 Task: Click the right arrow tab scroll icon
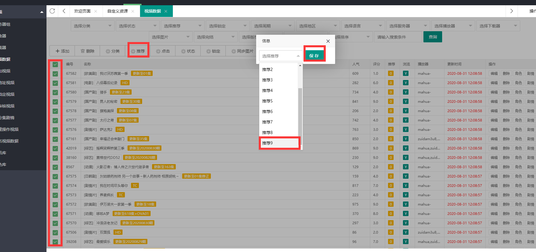(511, 11)
